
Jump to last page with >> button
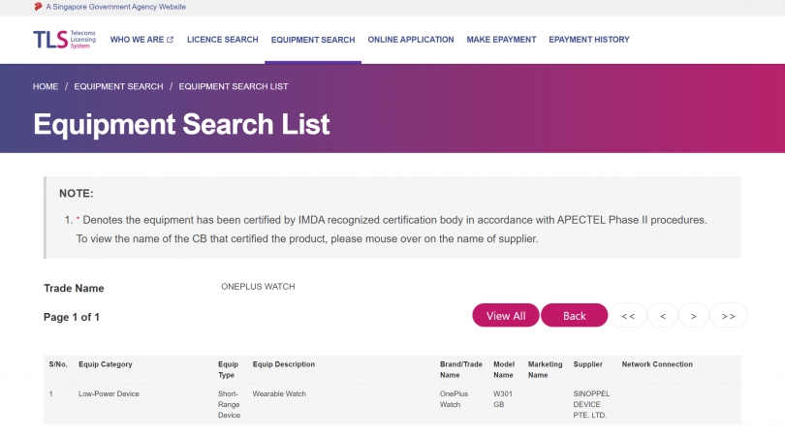pos(729,316)
